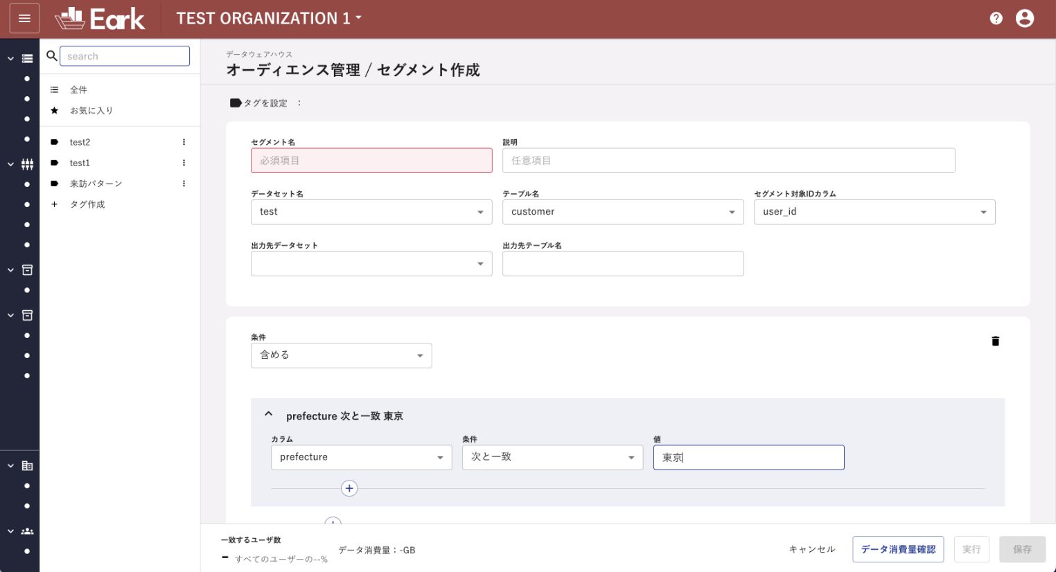Click the plus icon for タグ作成
This screenshot has height=572, width=1056.
click(x=54, y=204)
